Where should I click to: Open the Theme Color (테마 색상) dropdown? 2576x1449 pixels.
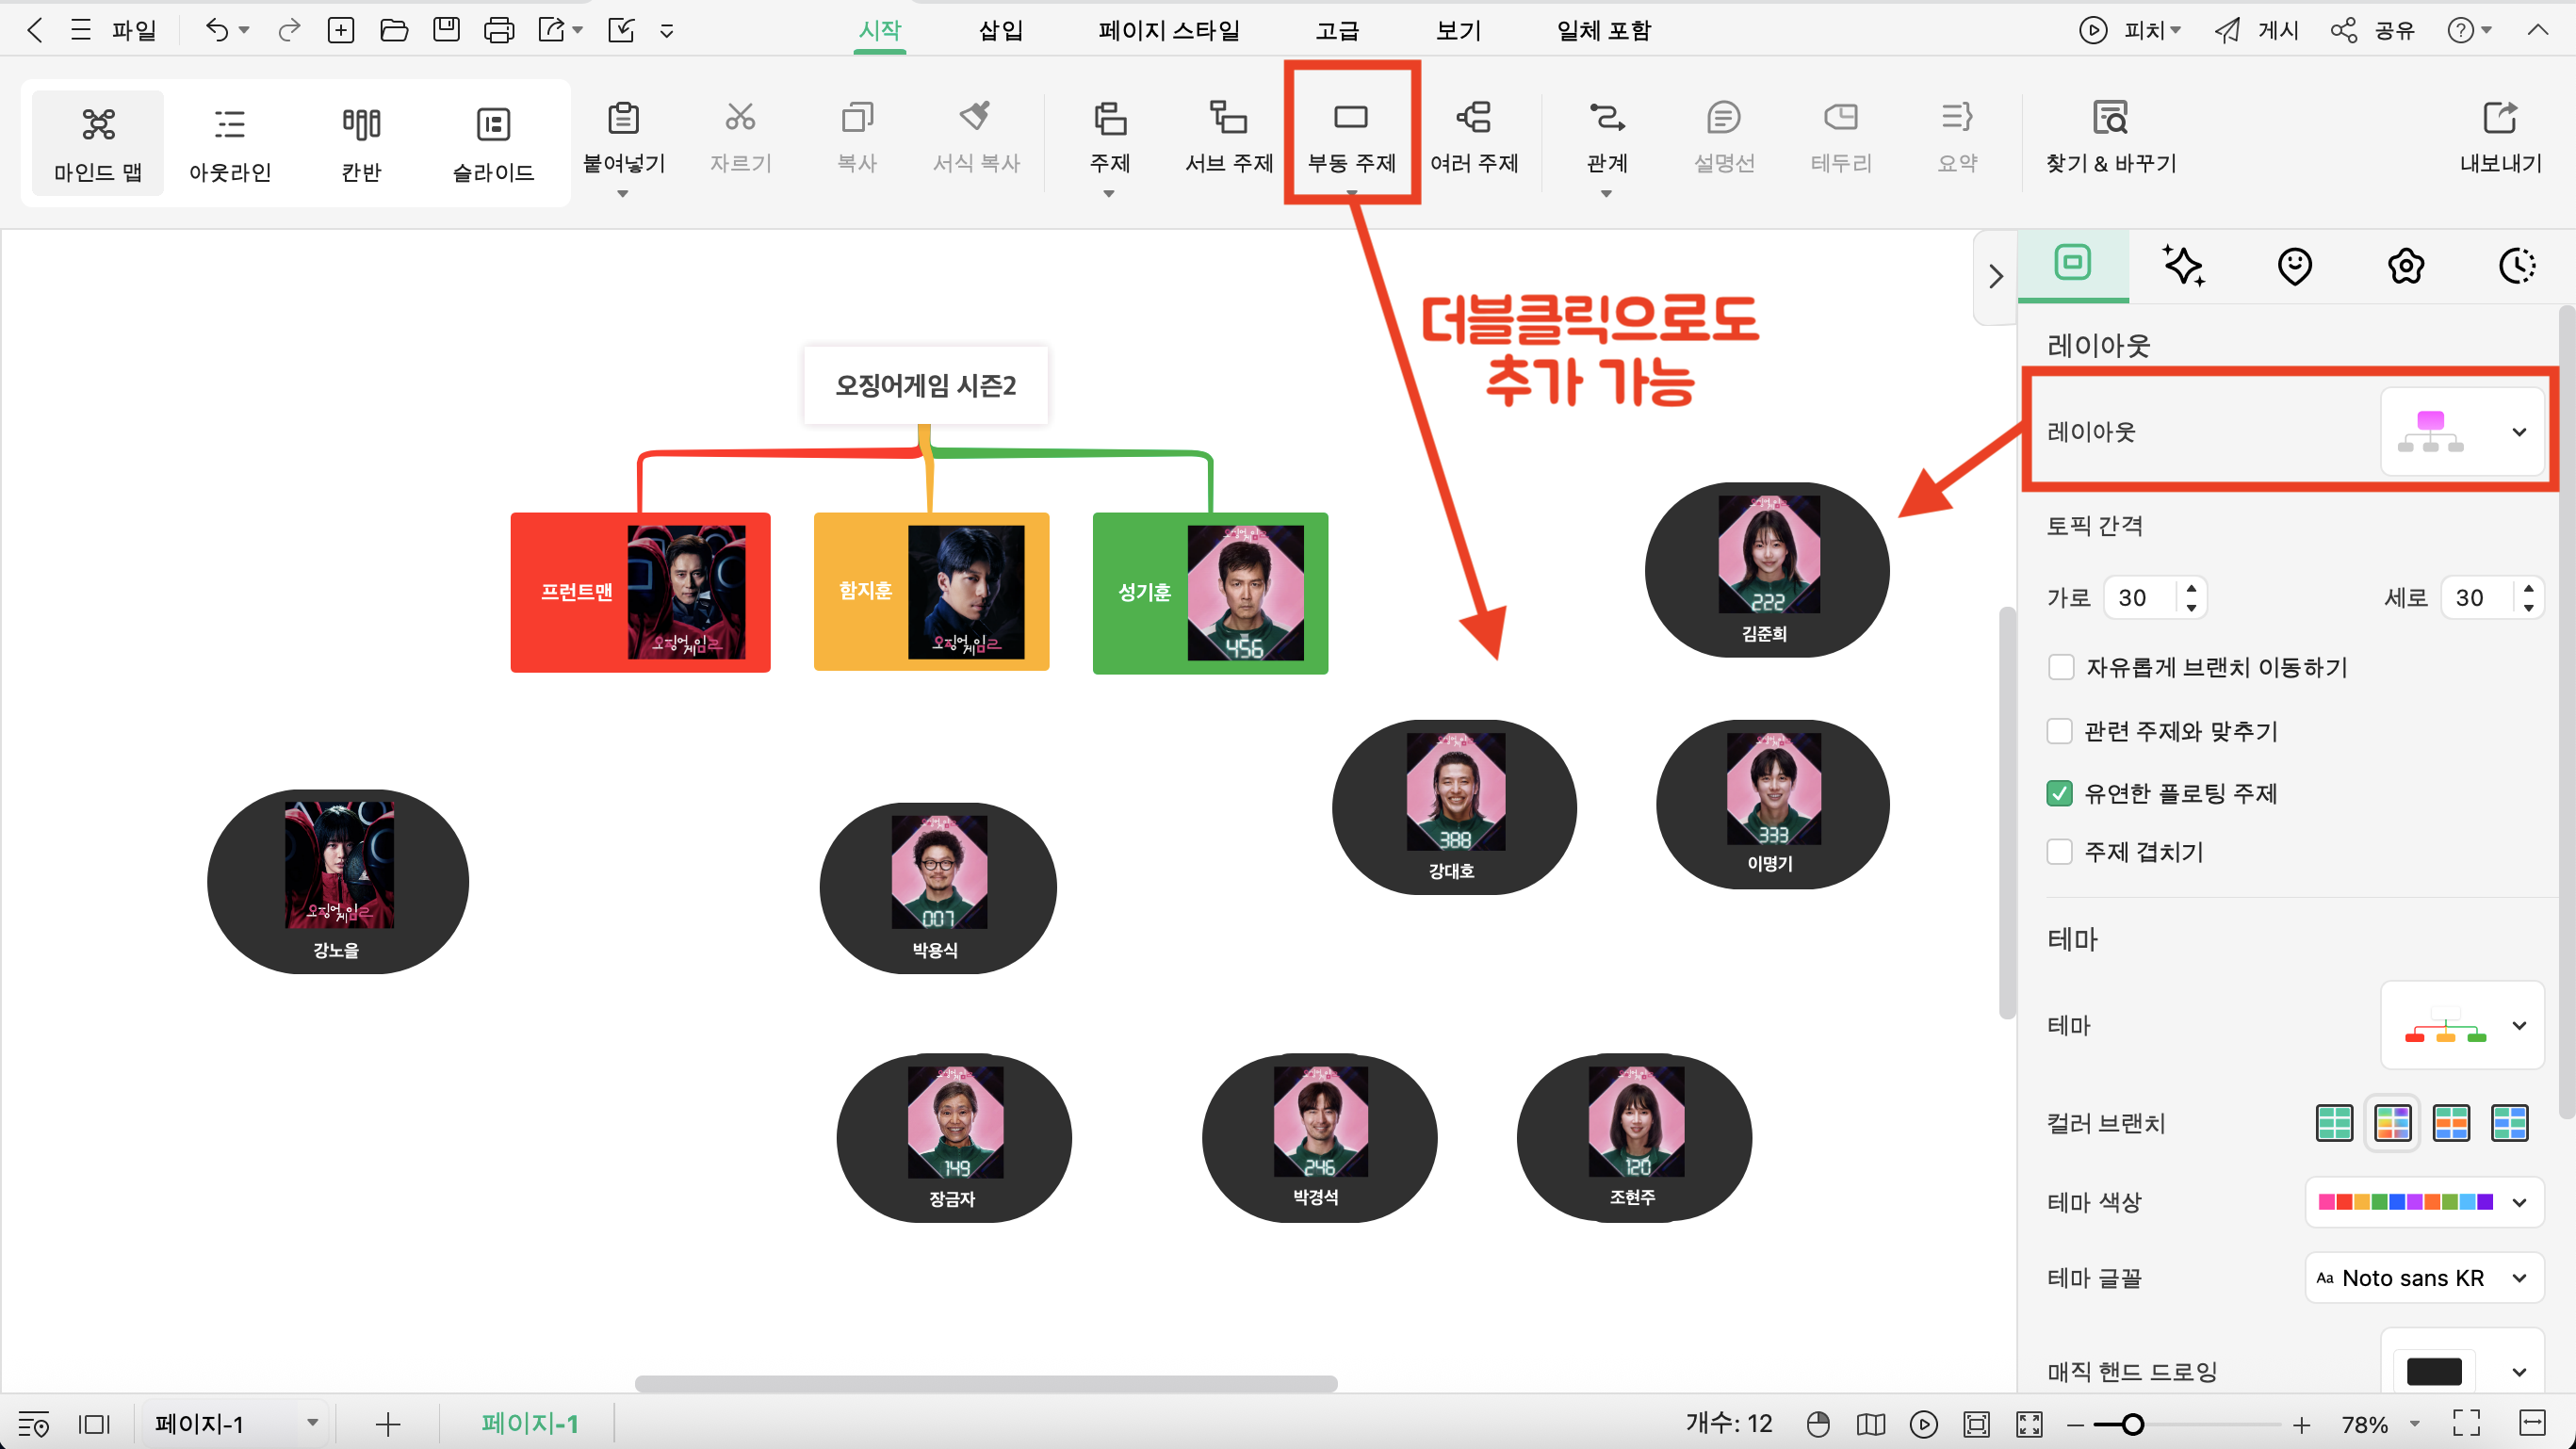(2424, 1202)
